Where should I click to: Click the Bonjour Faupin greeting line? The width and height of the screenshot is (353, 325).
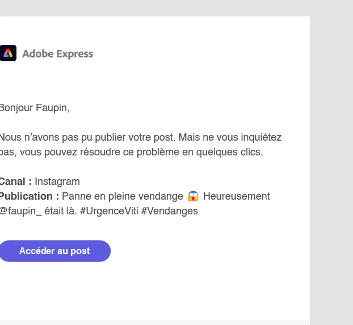coord(35,108)
